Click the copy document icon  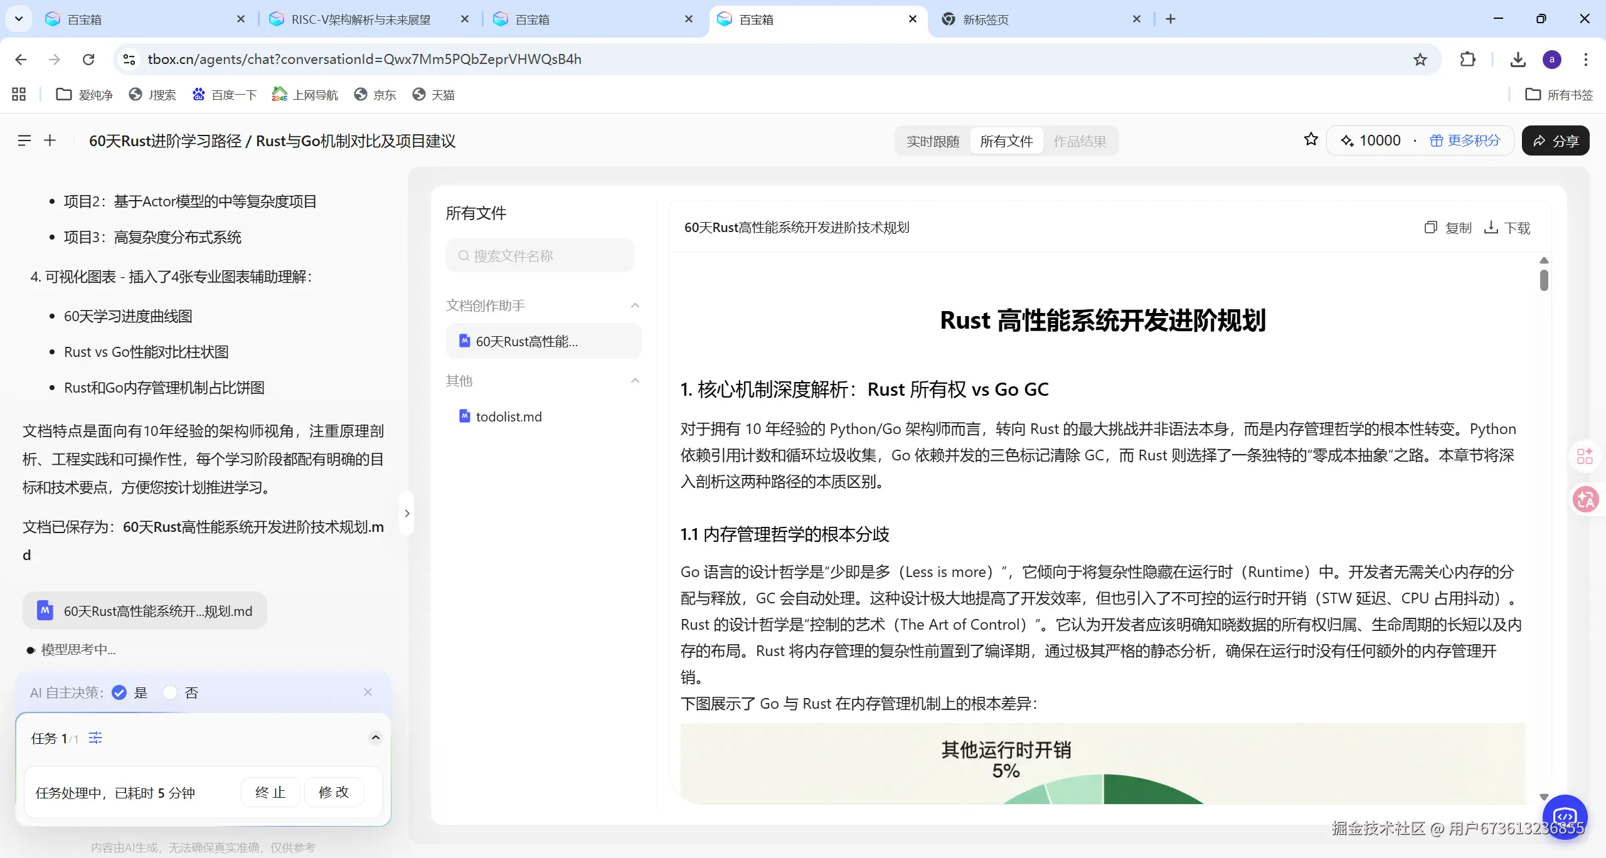click(x=1430, y=228)
